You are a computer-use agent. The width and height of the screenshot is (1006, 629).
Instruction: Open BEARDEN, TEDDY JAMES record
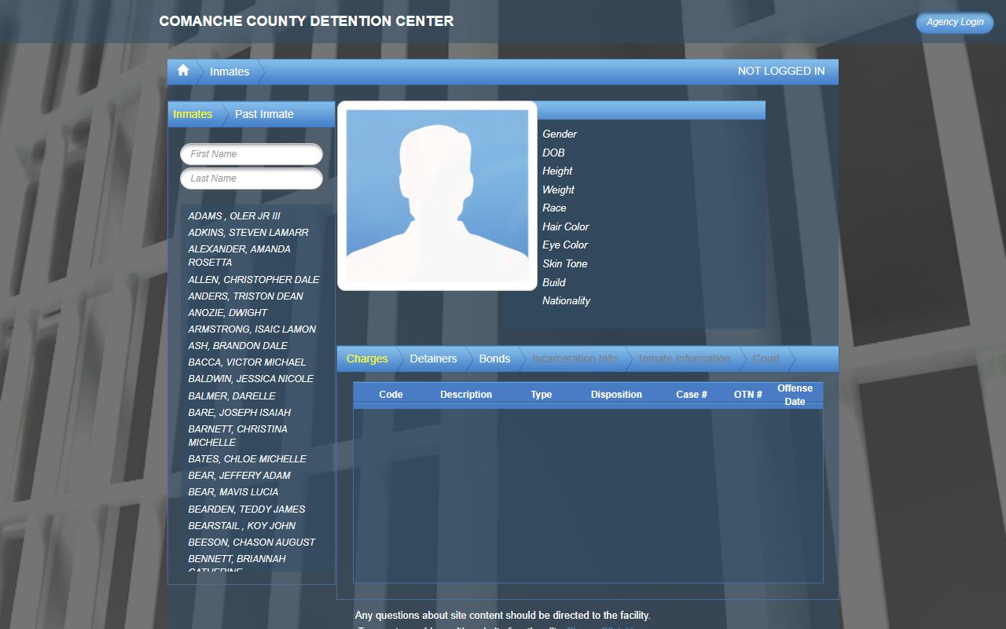tap(247, 509)
